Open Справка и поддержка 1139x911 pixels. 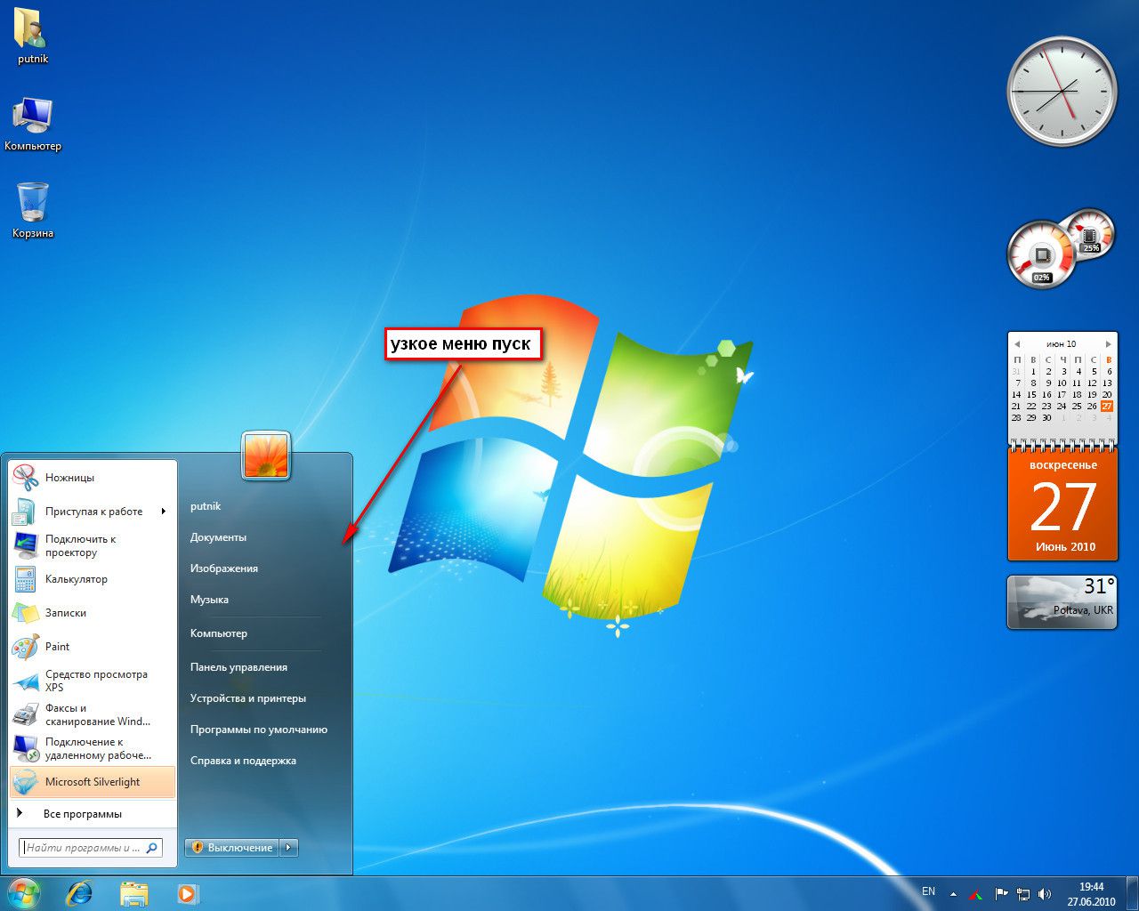tap(243, 761)
